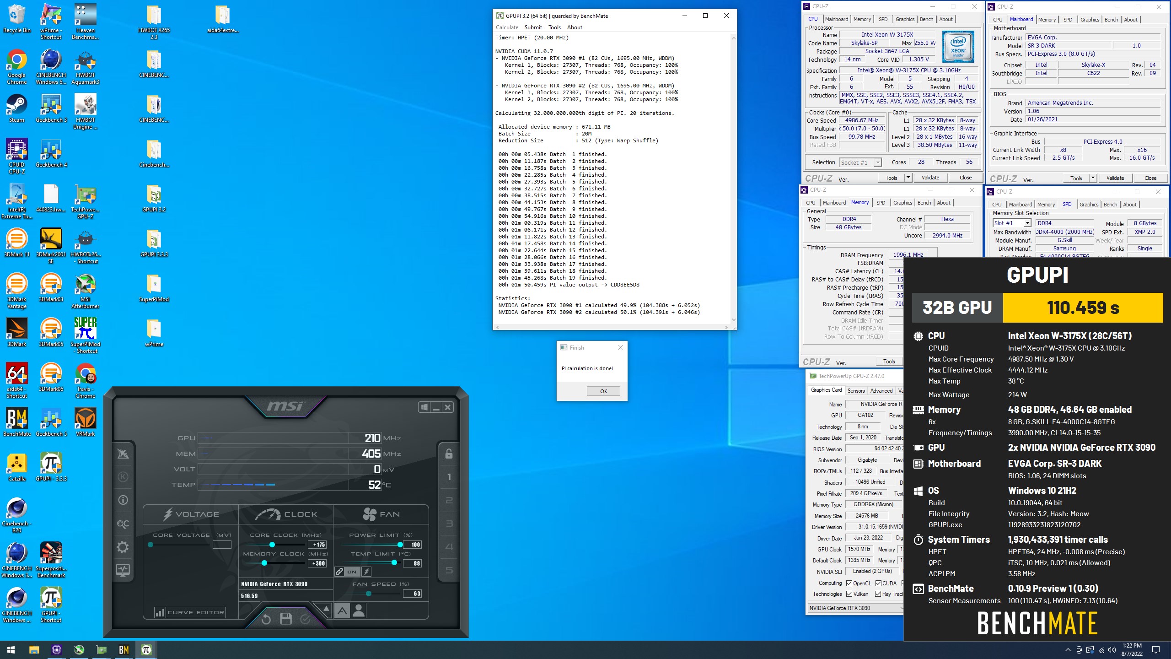Click the Core Clock slider handle
The height and width of the screenshot is (659, 1171).
point(272,545)
